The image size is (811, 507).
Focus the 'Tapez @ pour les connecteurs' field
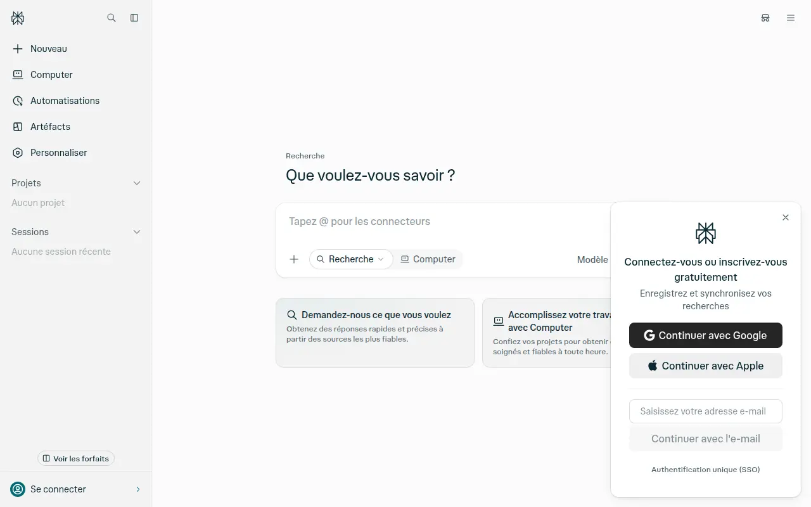pos(444,221)
